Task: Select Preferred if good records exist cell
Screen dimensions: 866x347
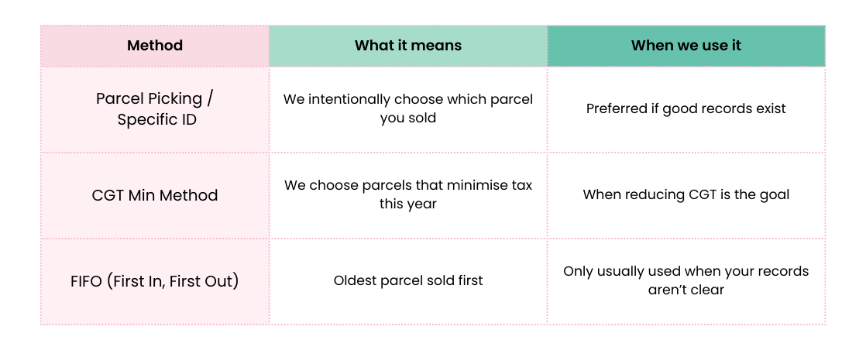Action: (x=686, y=108)
